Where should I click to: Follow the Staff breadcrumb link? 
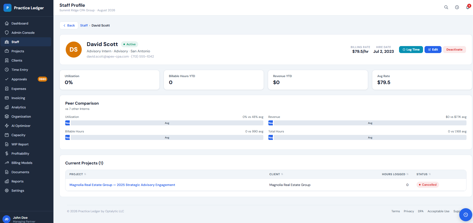(84, 25)
